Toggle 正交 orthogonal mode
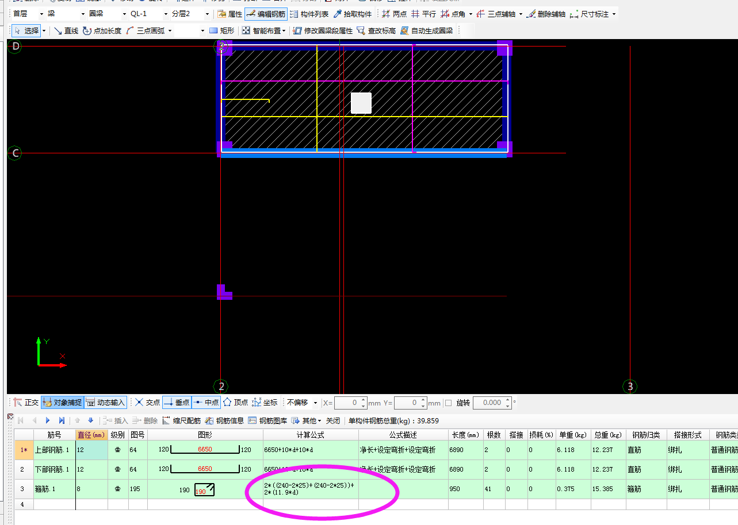The width and height of the screenshot is (738, 525). pos(26,403)
